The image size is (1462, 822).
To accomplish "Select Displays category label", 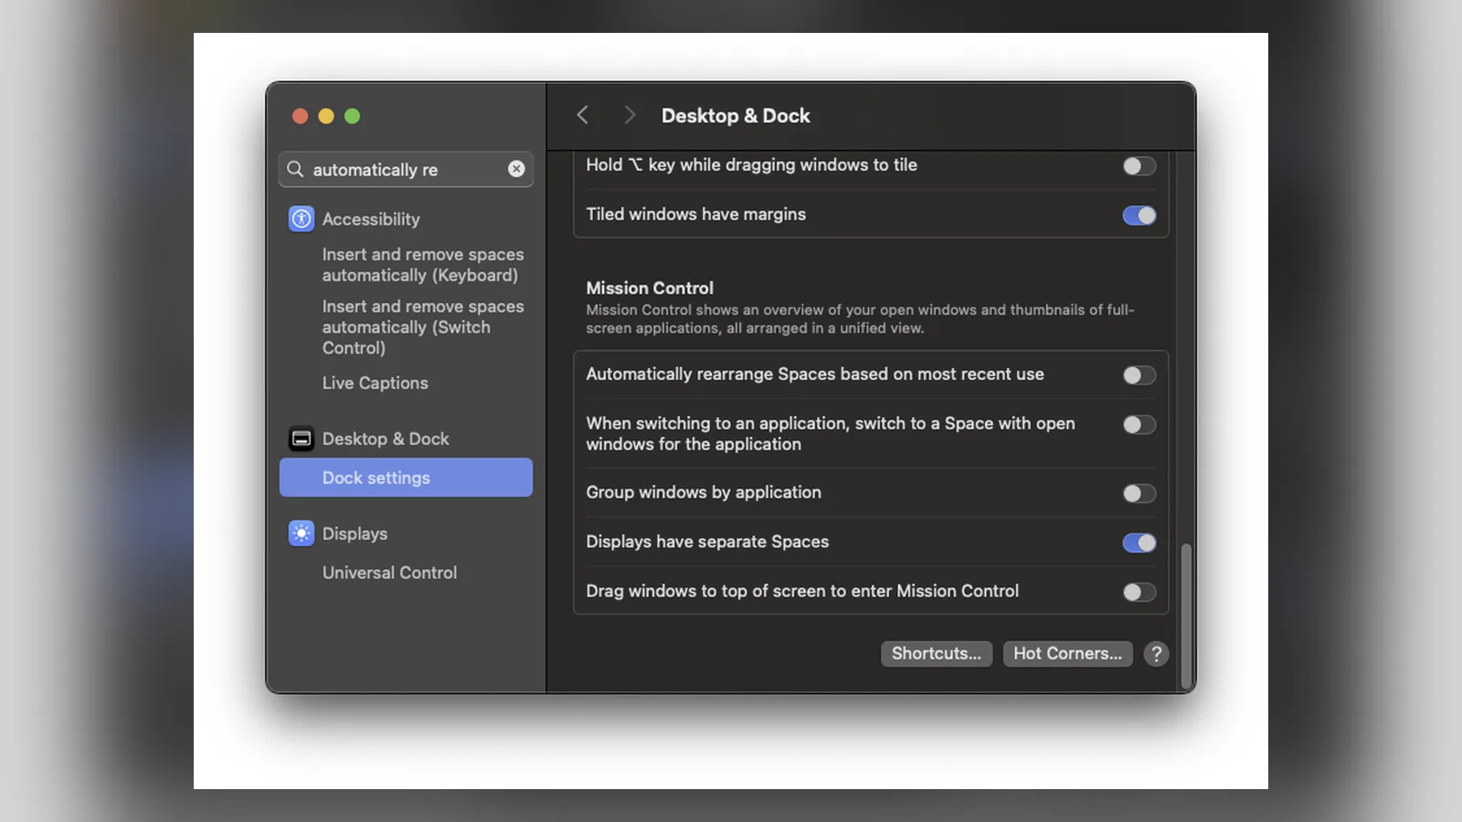I will point(355,533).
